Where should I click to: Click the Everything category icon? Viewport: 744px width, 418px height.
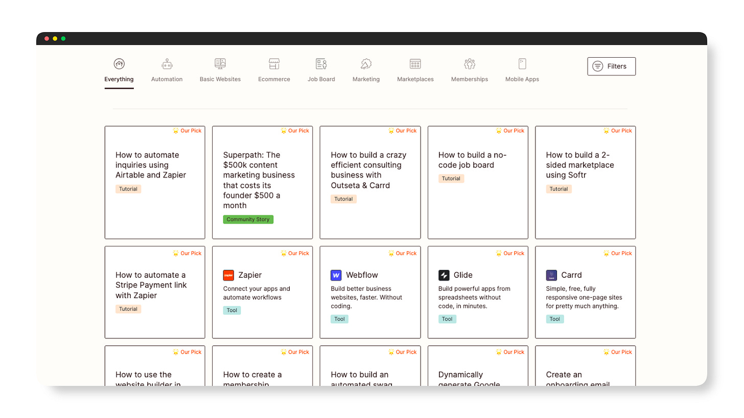(x=119, y=64)
